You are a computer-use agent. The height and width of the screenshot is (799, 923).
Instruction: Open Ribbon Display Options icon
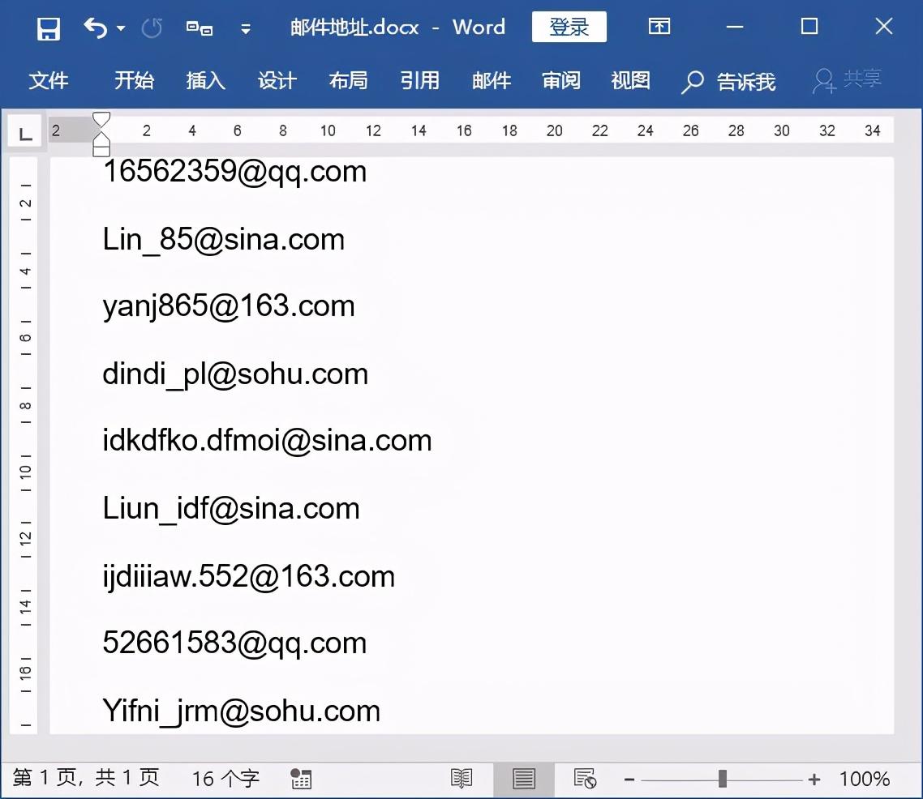click(659, 27)
